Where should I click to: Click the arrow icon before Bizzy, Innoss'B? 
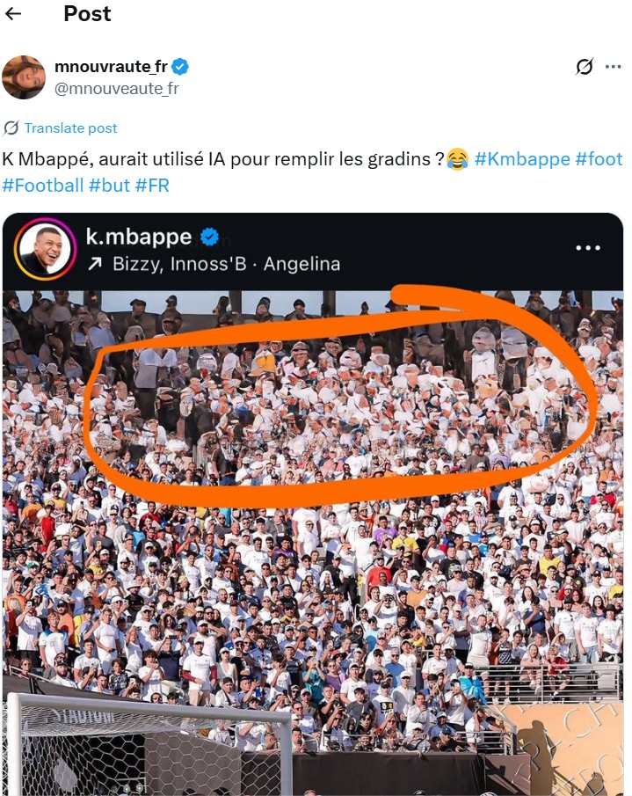(95, 264)
